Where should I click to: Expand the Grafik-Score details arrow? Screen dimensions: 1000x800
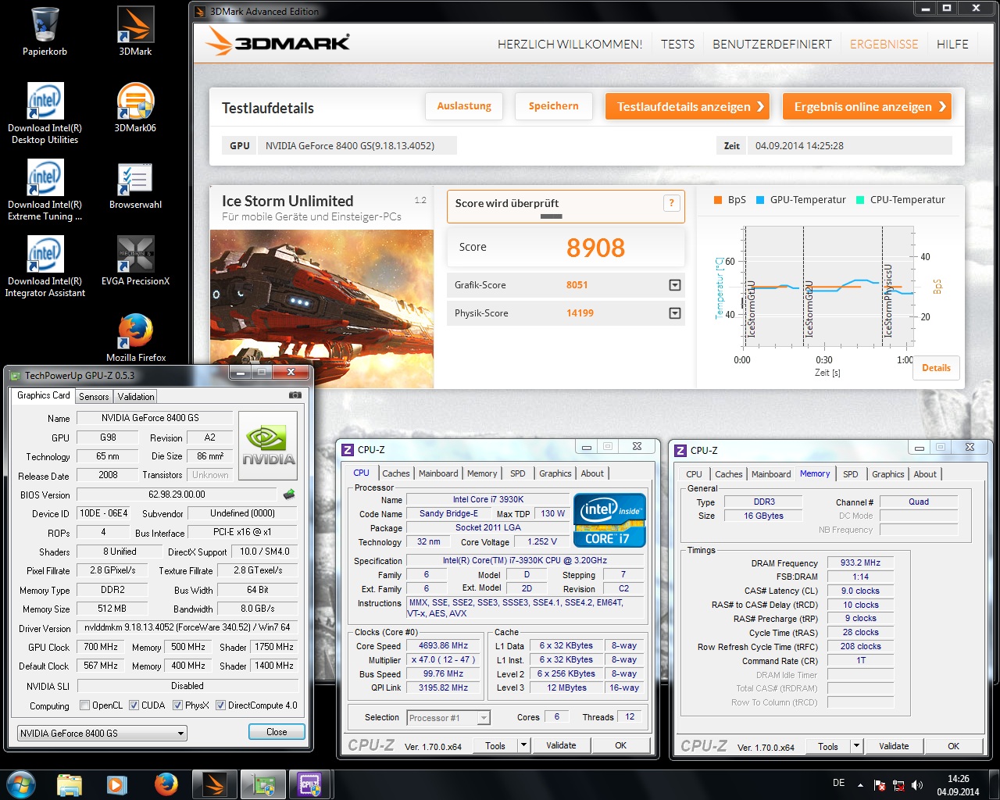pos(674,285)
